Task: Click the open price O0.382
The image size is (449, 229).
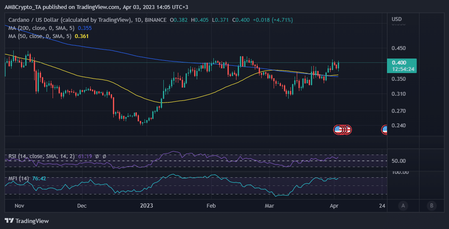Action: [x=179, y=20]
